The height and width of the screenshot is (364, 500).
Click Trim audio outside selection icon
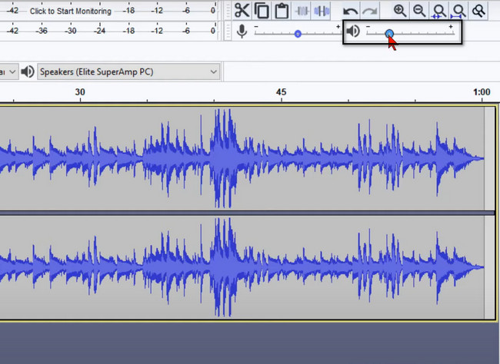[302, 12]
